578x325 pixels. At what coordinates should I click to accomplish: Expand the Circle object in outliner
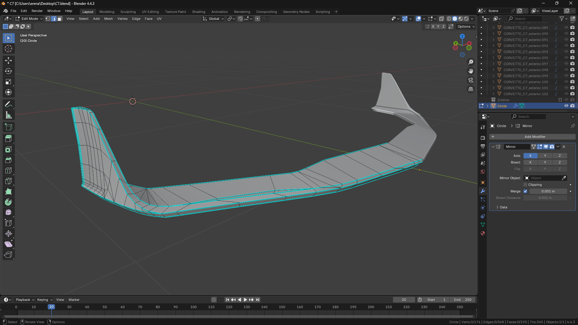coord(487,106)
